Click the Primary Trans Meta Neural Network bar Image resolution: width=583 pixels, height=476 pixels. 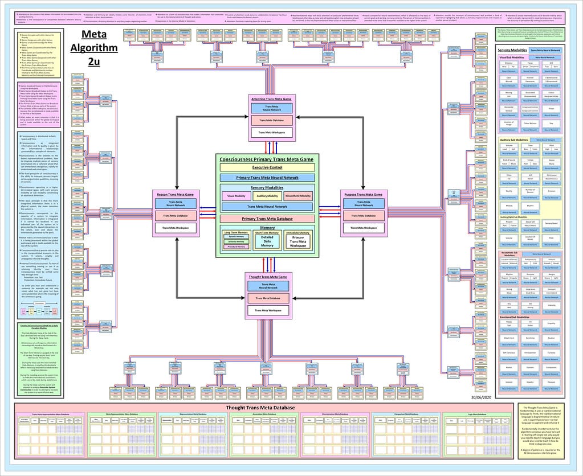(x=267, y=178)
